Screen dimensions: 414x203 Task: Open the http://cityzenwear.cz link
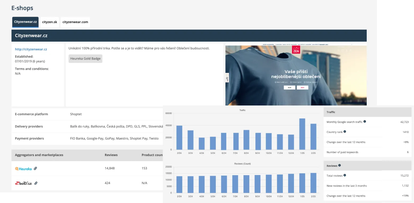(x=31, y=49)
